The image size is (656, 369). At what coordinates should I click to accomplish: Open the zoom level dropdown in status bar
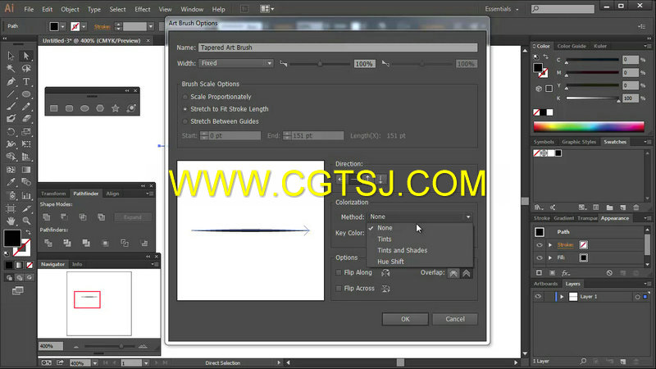coord(95,363)
